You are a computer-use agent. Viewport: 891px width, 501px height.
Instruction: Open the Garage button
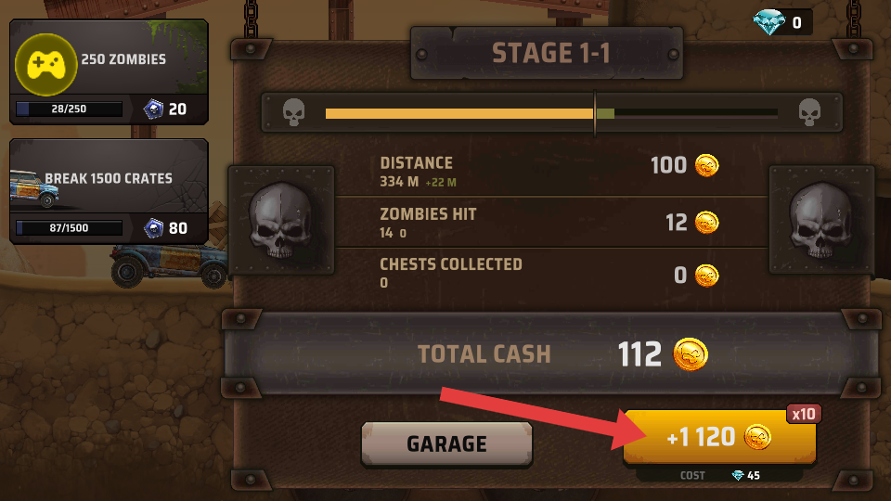point(446,444)
